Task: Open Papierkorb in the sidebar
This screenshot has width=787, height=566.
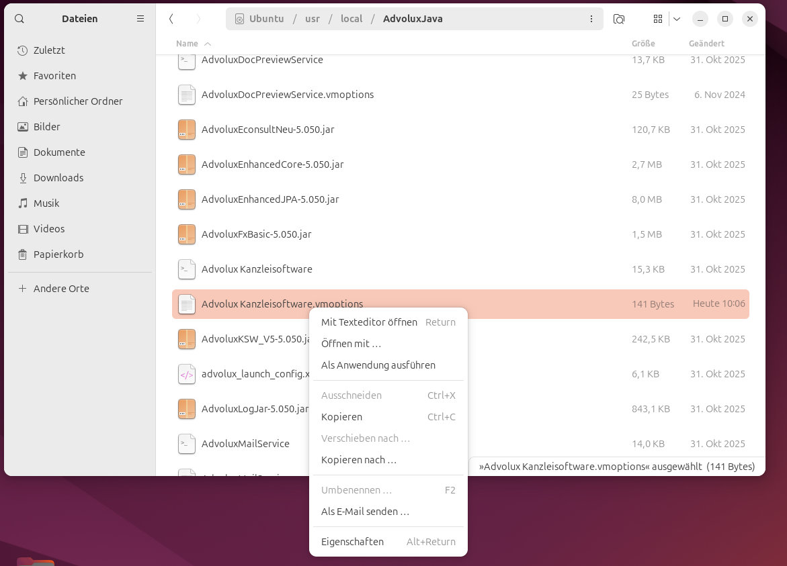Action: (x=58, y=254)
